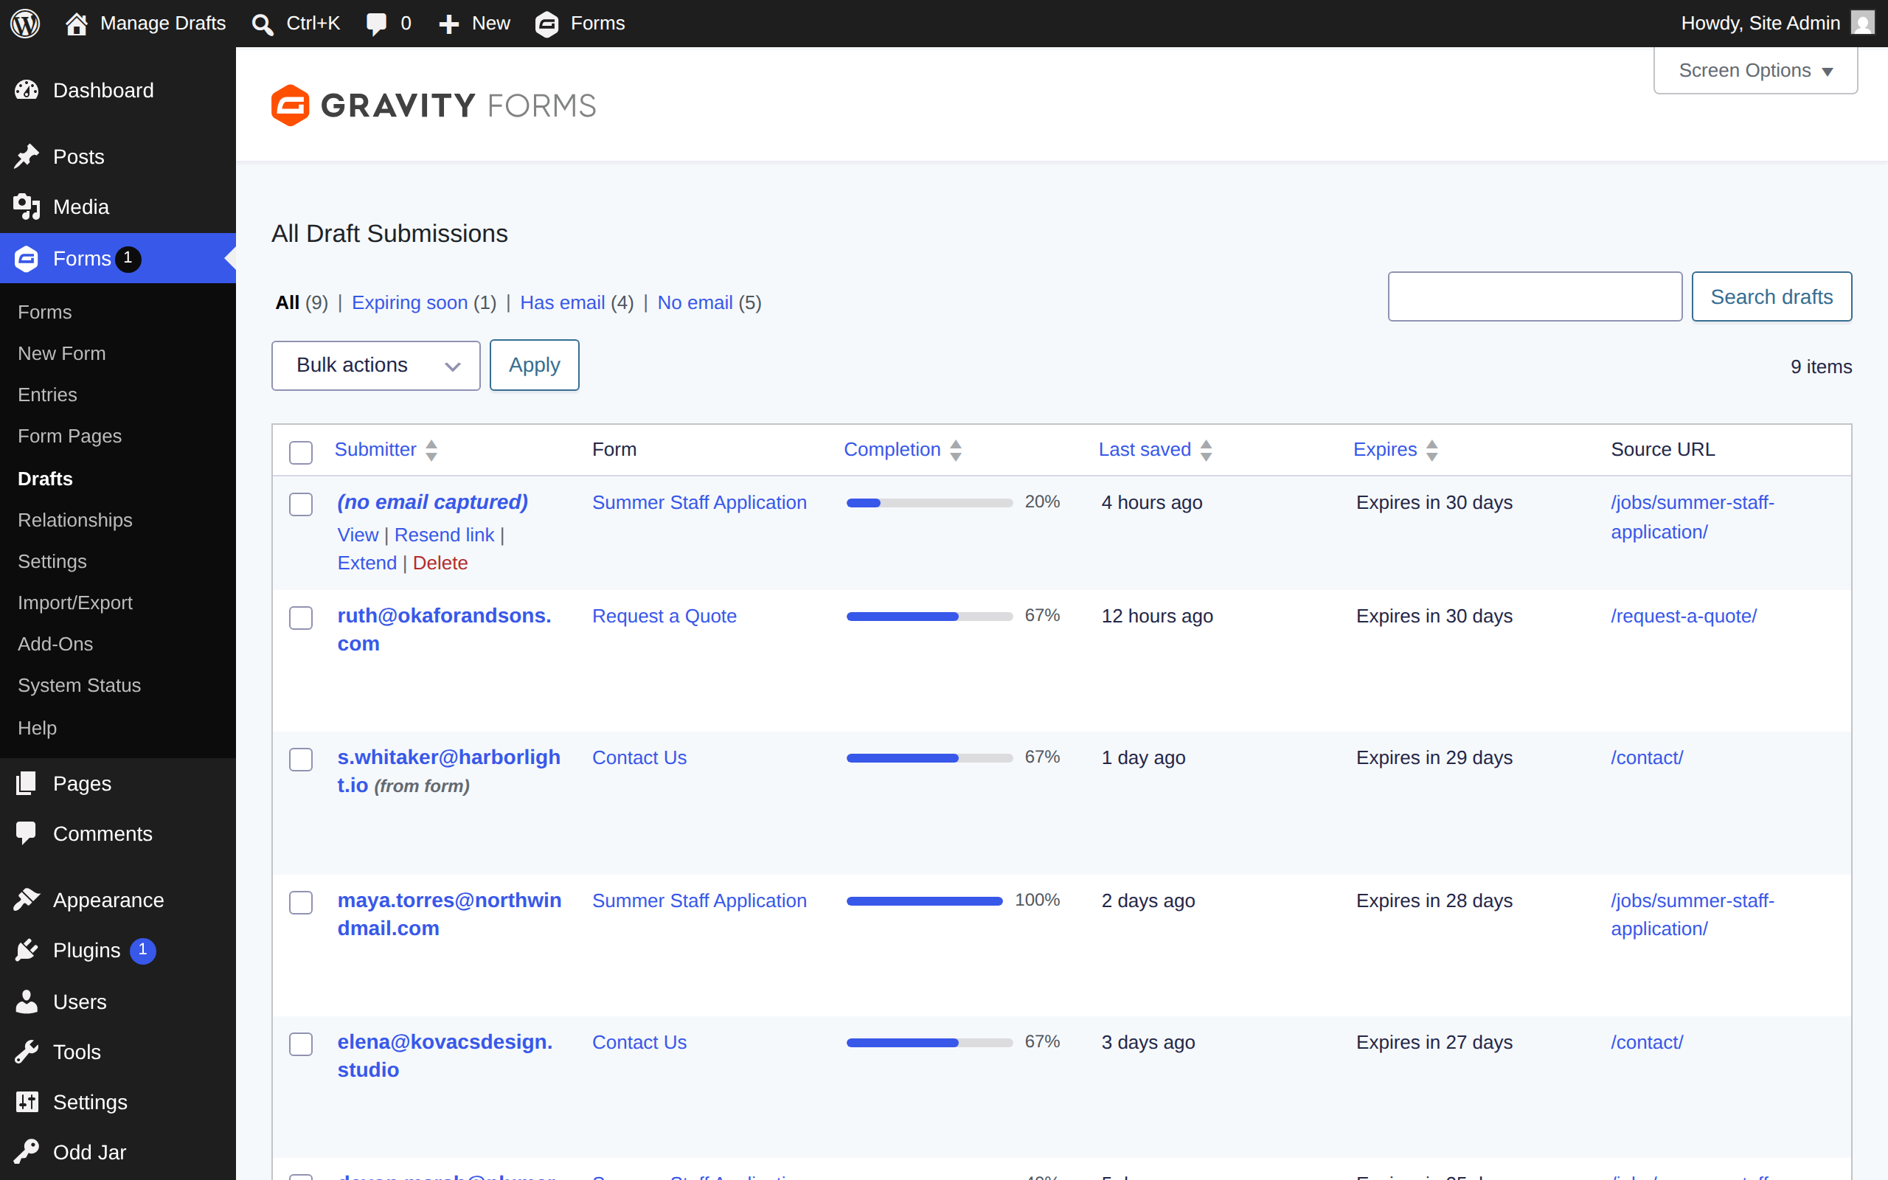
Task: Click the Site Admin avatar icon
Action: (x=1862, y=23)
